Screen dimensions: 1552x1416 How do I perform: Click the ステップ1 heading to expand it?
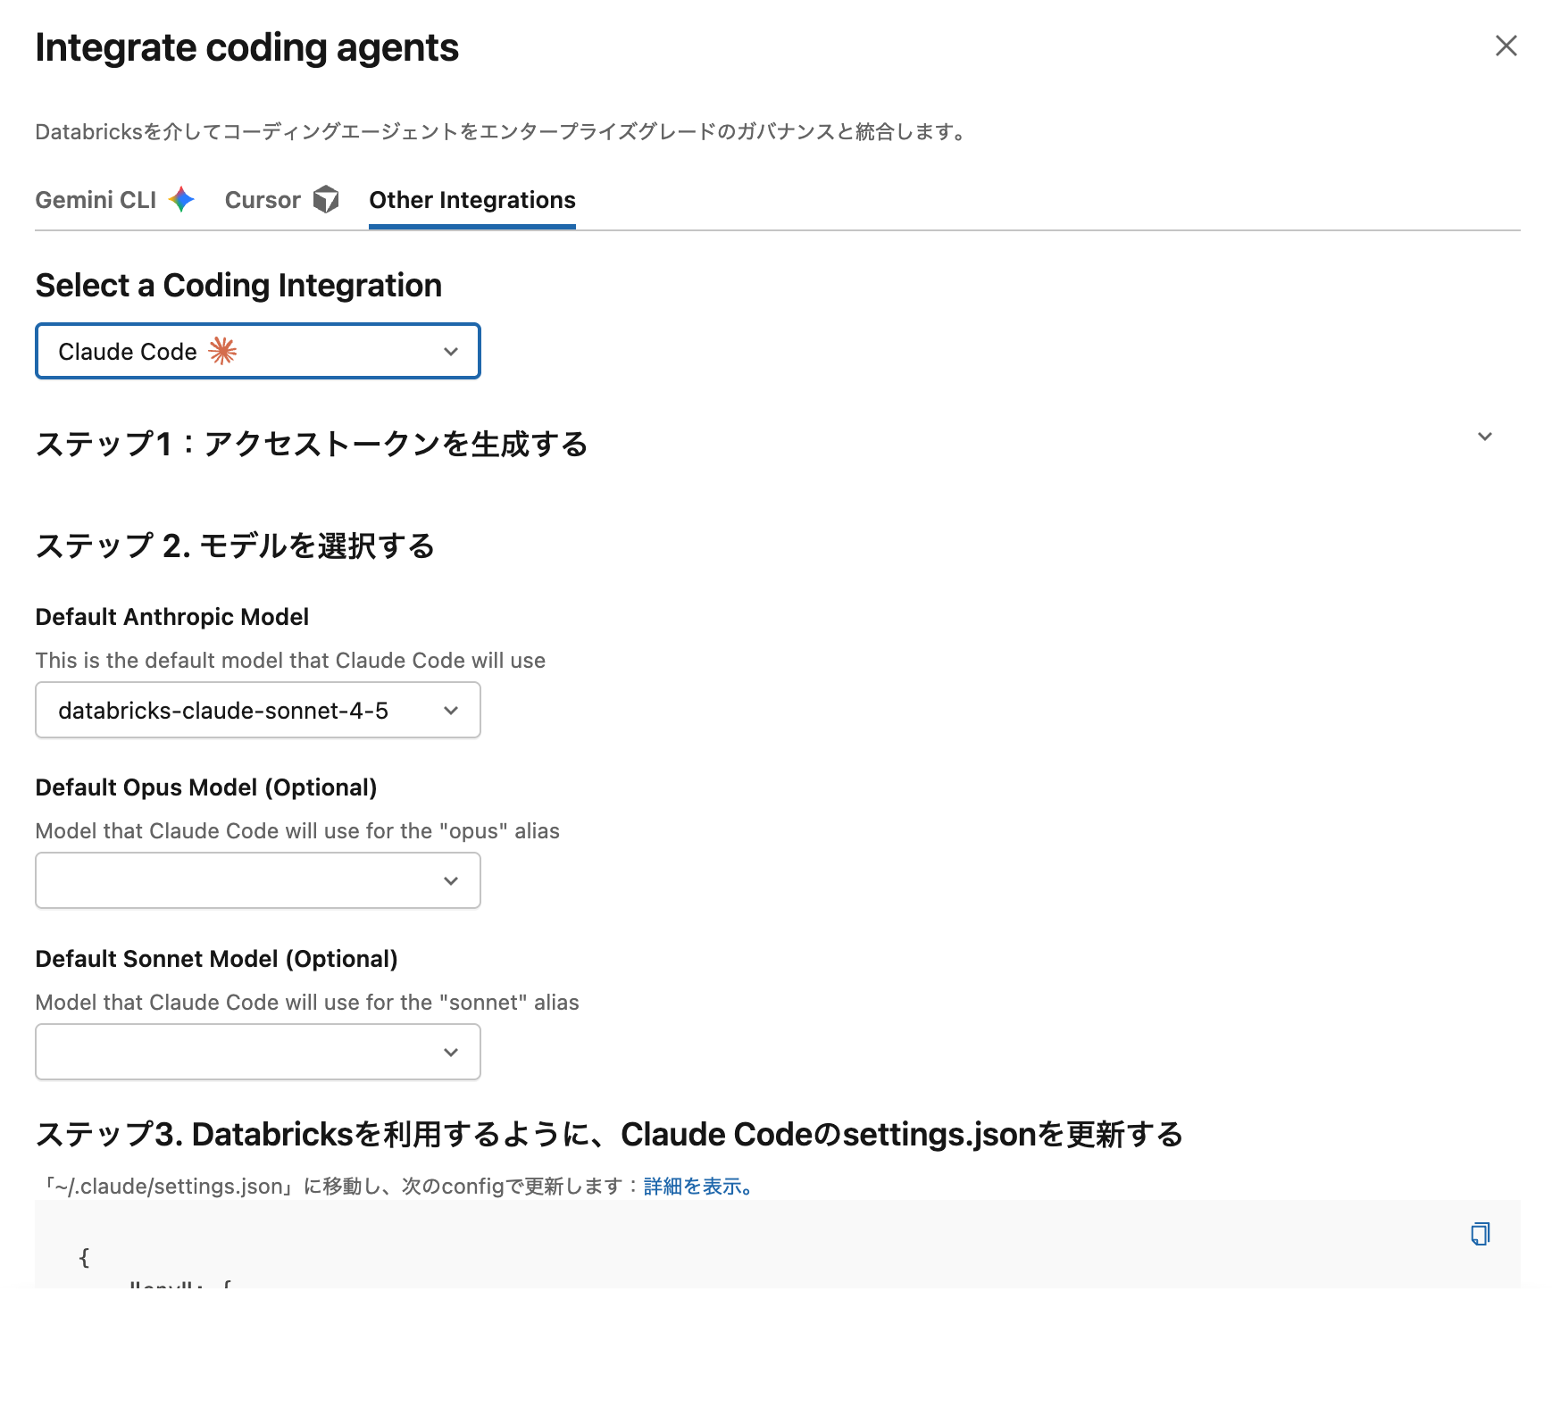click(x=312, y=444)
